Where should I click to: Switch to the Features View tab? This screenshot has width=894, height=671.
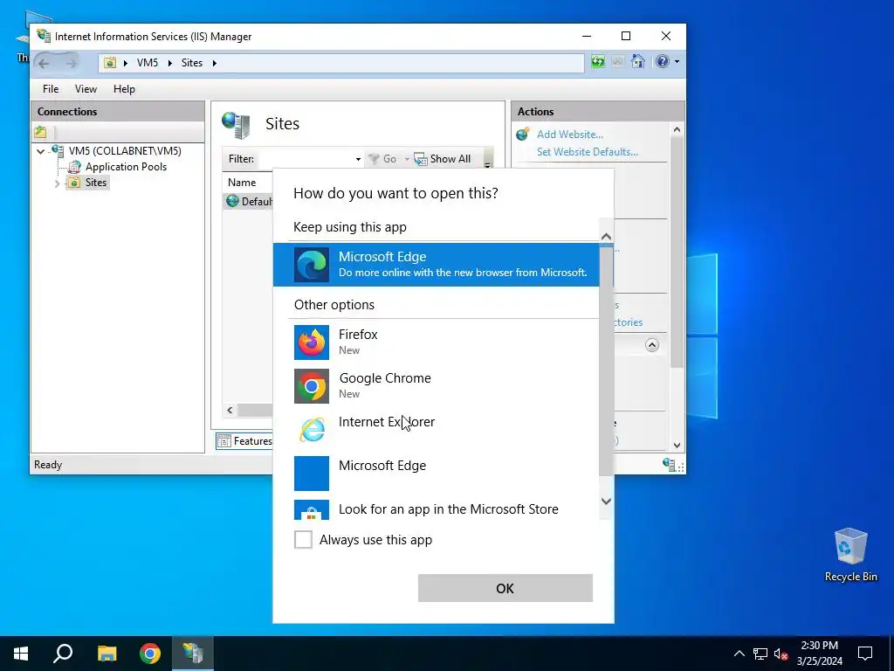(245, 441)
